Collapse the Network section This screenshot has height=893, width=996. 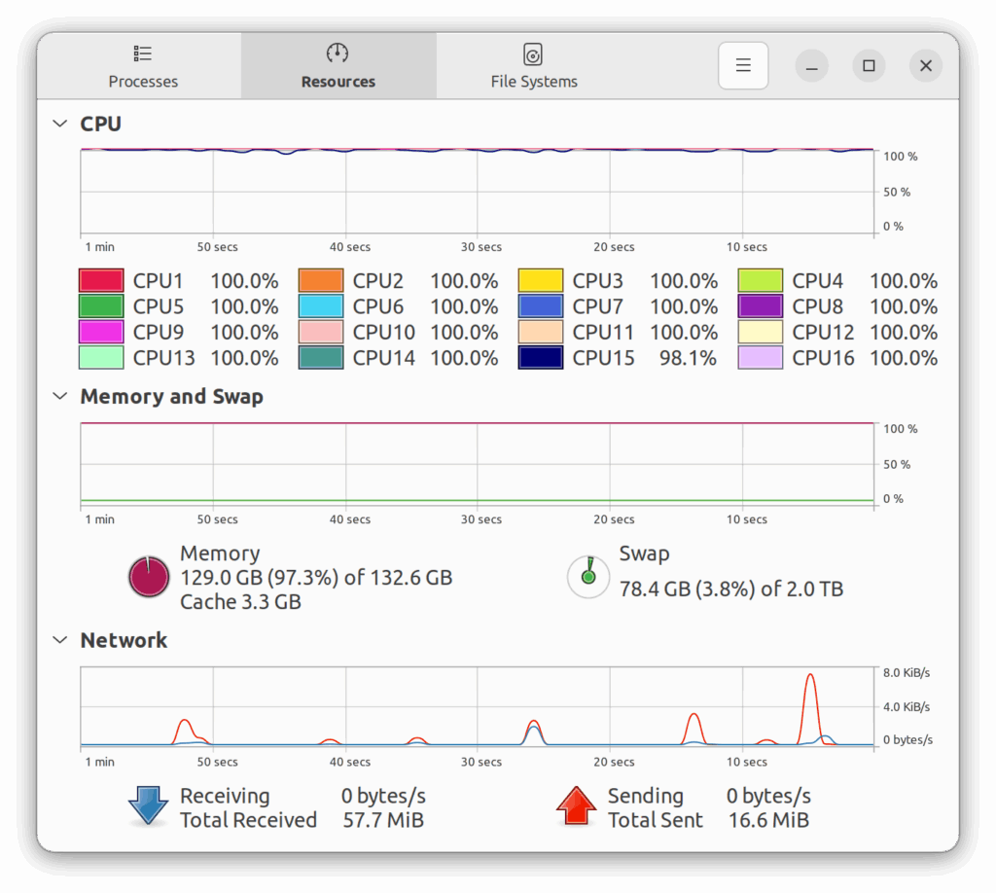click(61, 640)
